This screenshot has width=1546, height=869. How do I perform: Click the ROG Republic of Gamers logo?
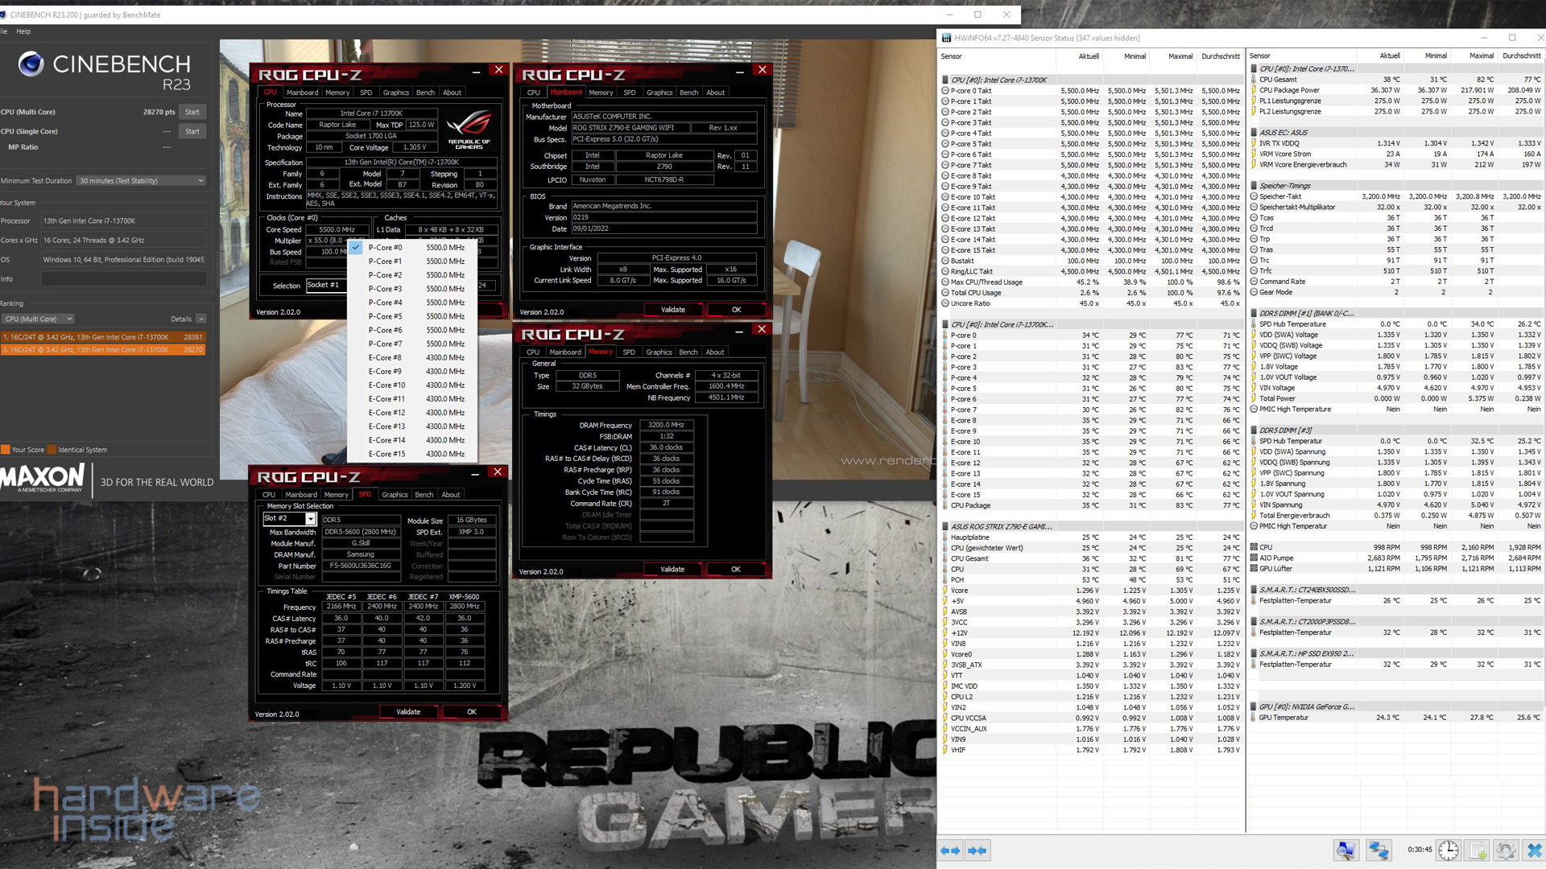pyautogui.click(x=469, y=129)
